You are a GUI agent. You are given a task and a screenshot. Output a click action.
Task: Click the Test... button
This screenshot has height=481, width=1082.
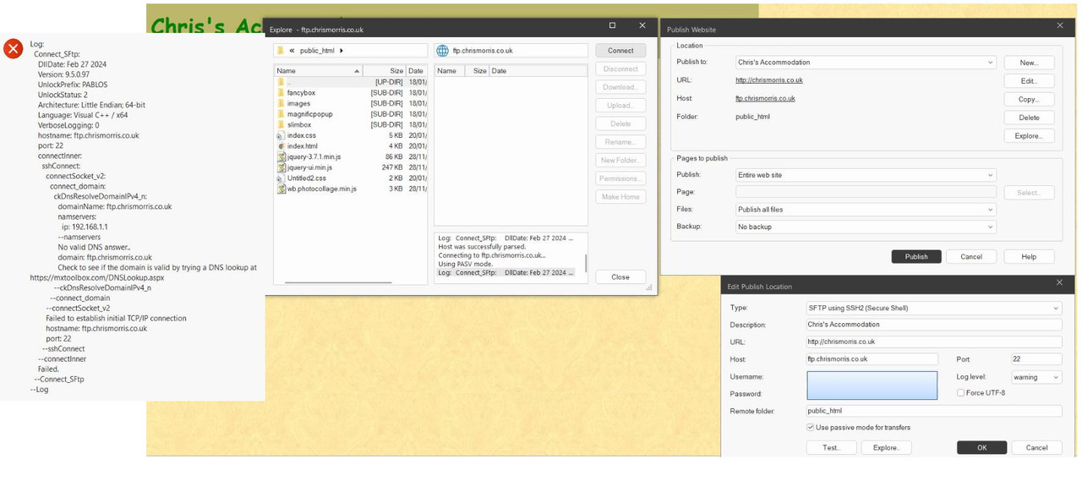pyautogui.click(x=832, y=448)
